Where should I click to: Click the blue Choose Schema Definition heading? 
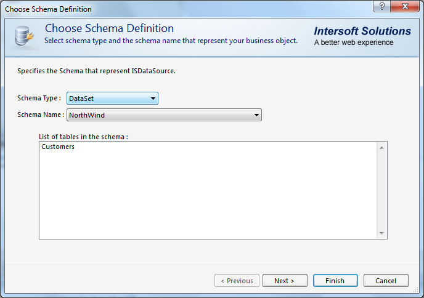(x=109, y=28)
